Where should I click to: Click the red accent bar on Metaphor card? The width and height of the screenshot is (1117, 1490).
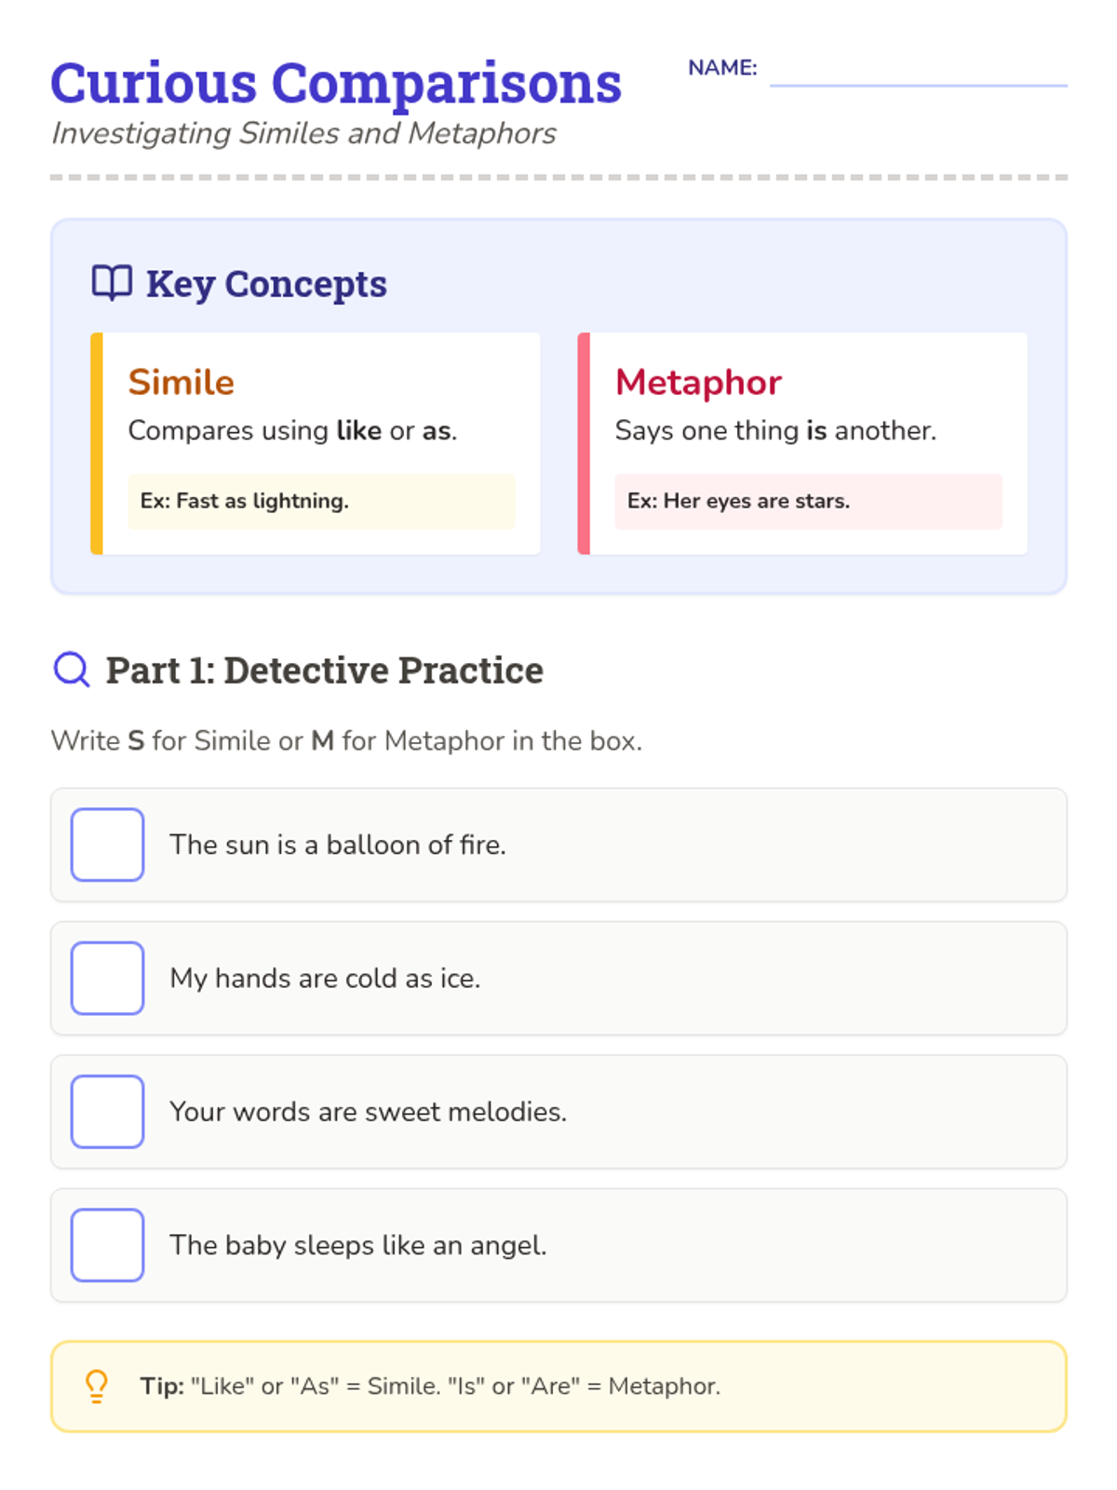(x=584, y=443)
